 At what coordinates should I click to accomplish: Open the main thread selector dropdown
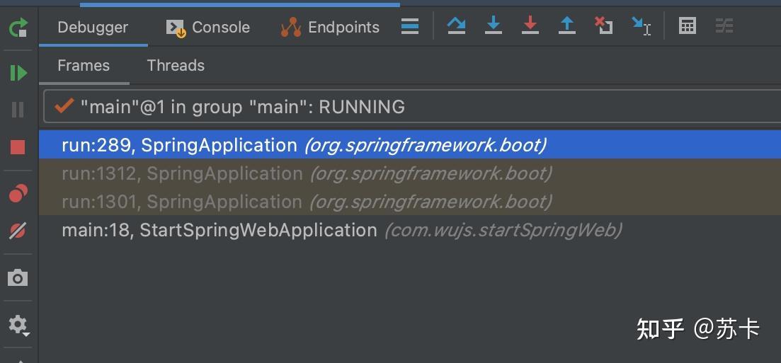pyautogui.click(x=412, y=106)
